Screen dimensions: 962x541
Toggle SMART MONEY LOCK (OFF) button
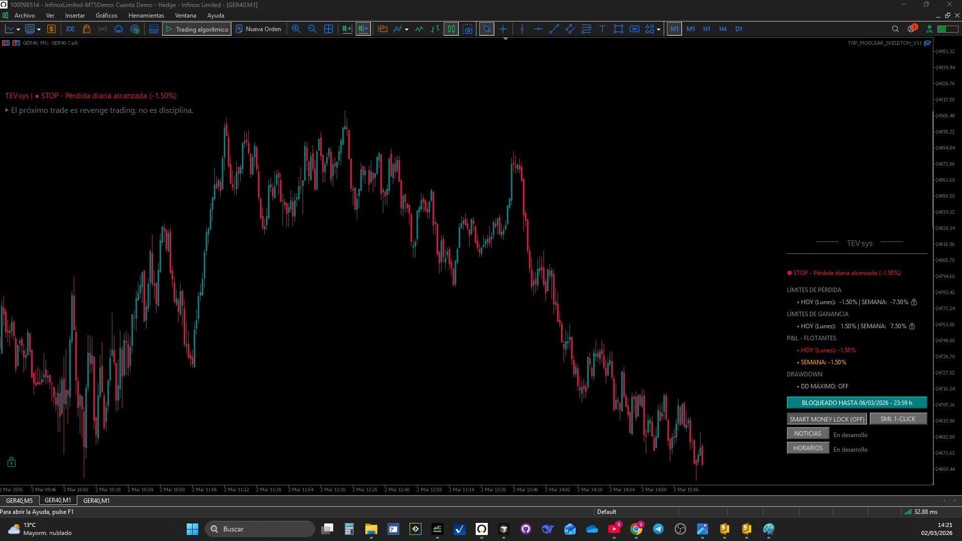[827, 419]
